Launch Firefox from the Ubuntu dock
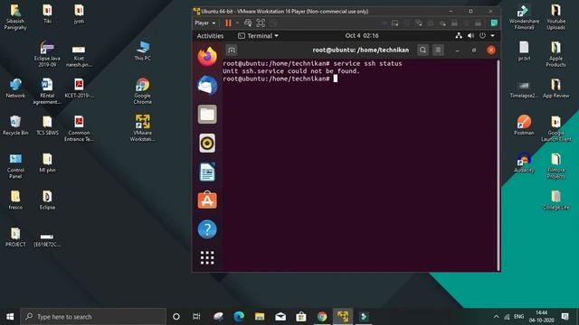Viewport: 579px width, 325px height. (x=207, y=56)
